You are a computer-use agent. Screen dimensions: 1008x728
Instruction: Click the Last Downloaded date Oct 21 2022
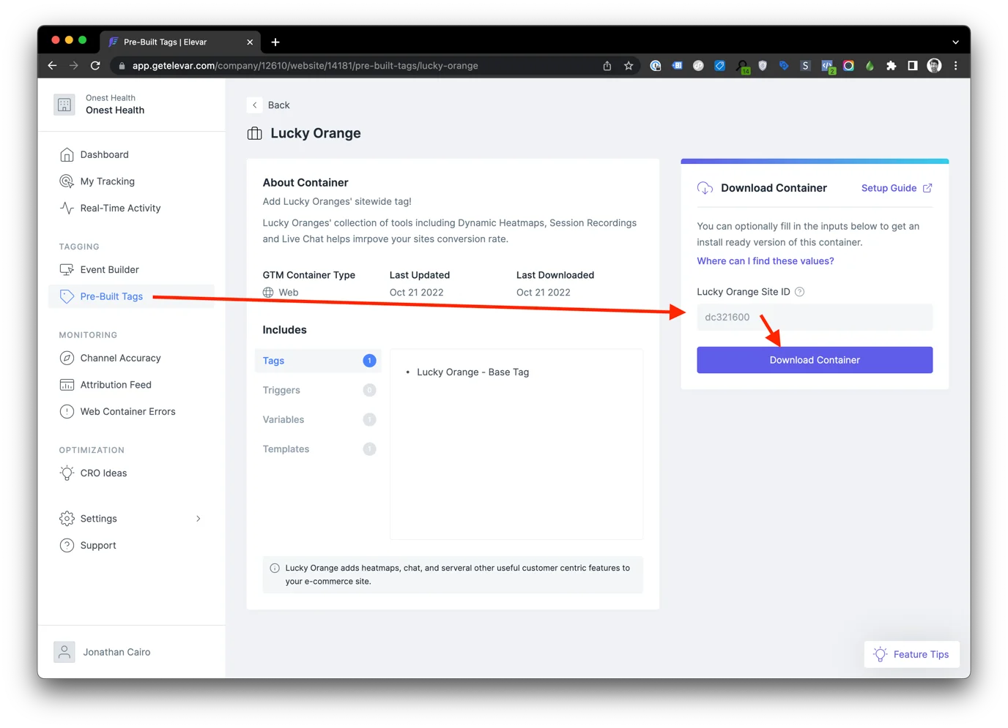pos(543,293)
